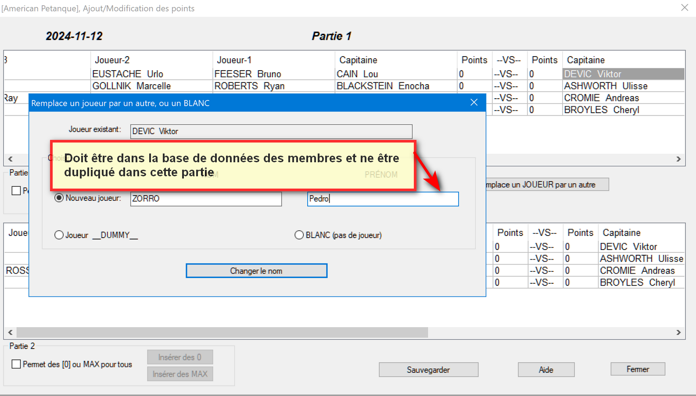Close the Ajout/Modification des points window
696x396 pixels.
(685, 8)
